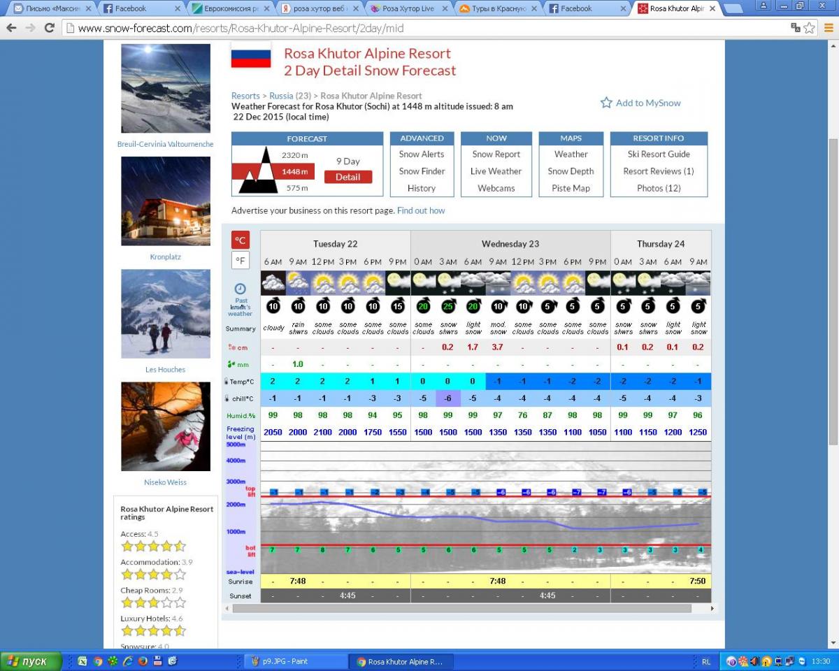This screenshot has height=671, width=839.
Task: Click the forecast table scroll-right arrow
Action: click(712, 608)
